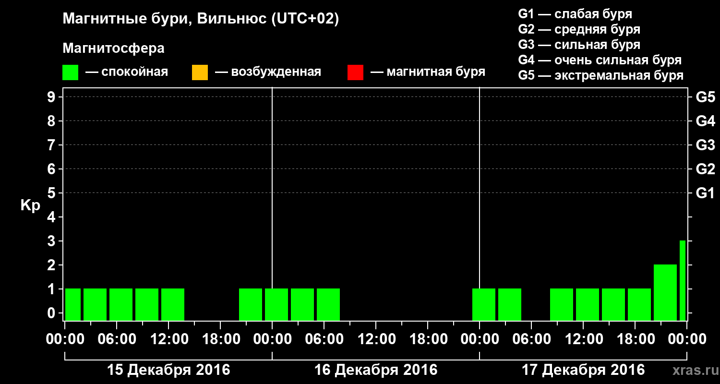Click the '16 Декабря 2016' date label
Image resolution: width=720 pixels, height=384 pixels.
[376, 370]
